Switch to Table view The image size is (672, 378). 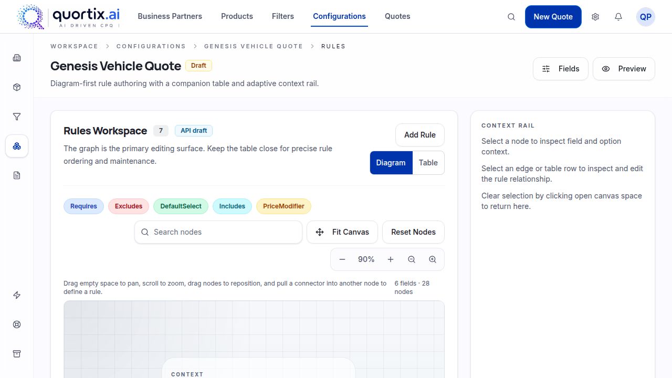point(428,163)
